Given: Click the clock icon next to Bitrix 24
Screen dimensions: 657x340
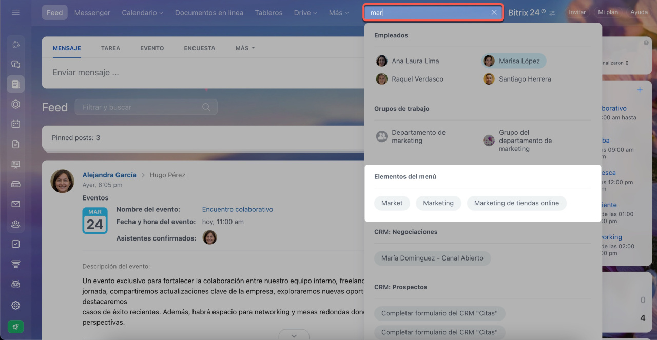Looking at the screenshot, I should pos(544,11).
